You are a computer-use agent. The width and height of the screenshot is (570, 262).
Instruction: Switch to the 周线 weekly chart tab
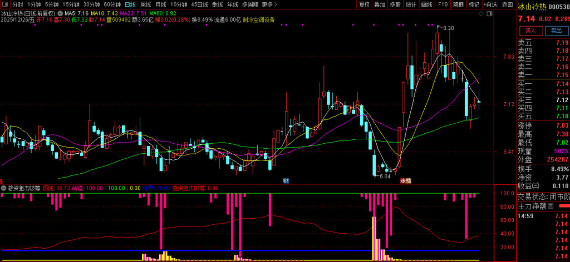pyautogui.click(x=145, y=4)
